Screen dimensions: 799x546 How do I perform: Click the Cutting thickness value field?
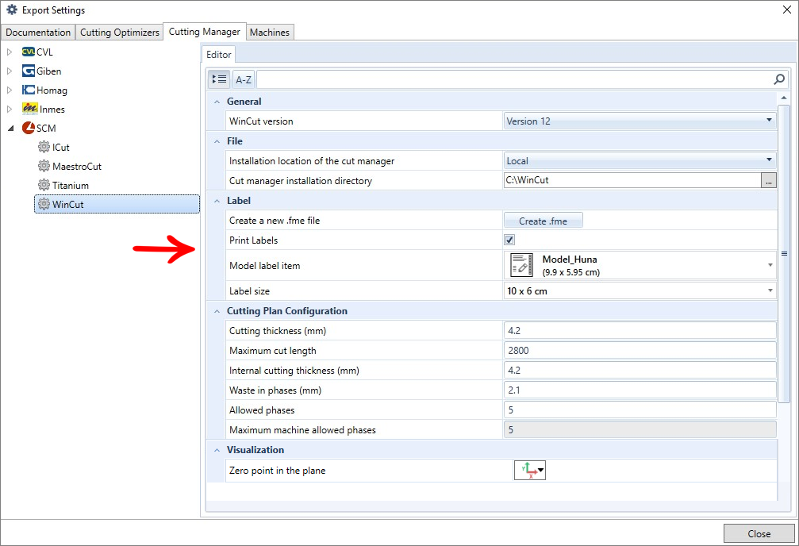[x=640, y=331]
